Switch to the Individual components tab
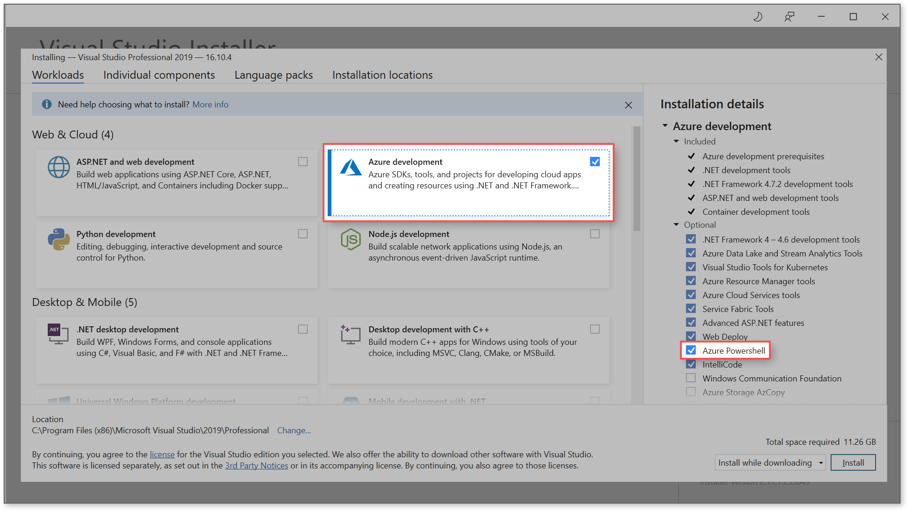908x511 pixels. (159, 75)
